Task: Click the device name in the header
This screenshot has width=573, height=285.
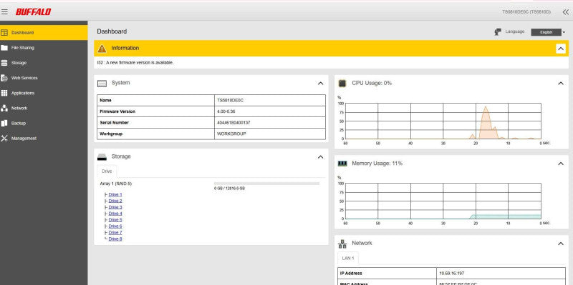Action: coord(526,12)
